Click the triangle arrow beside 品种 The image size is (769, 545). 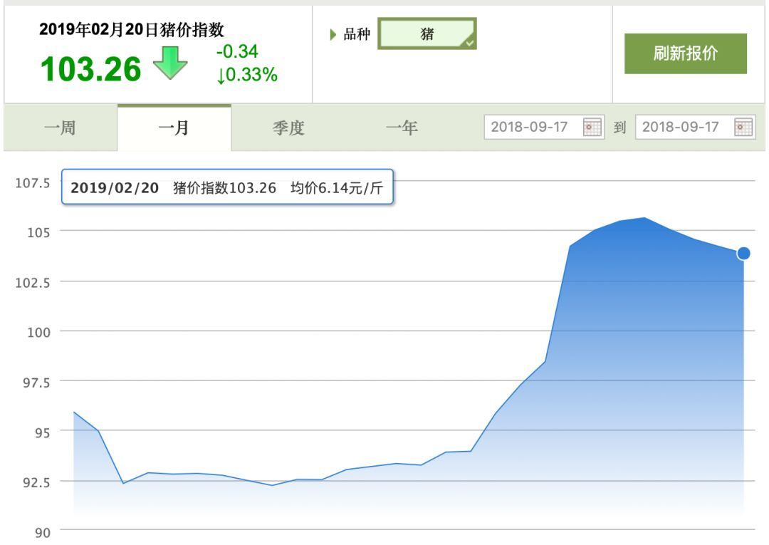333,35
